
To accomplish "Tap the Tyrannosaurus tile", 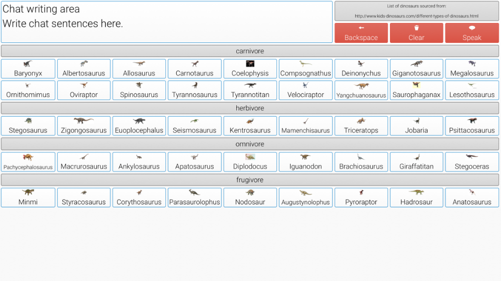I will [x=195, y=90].
